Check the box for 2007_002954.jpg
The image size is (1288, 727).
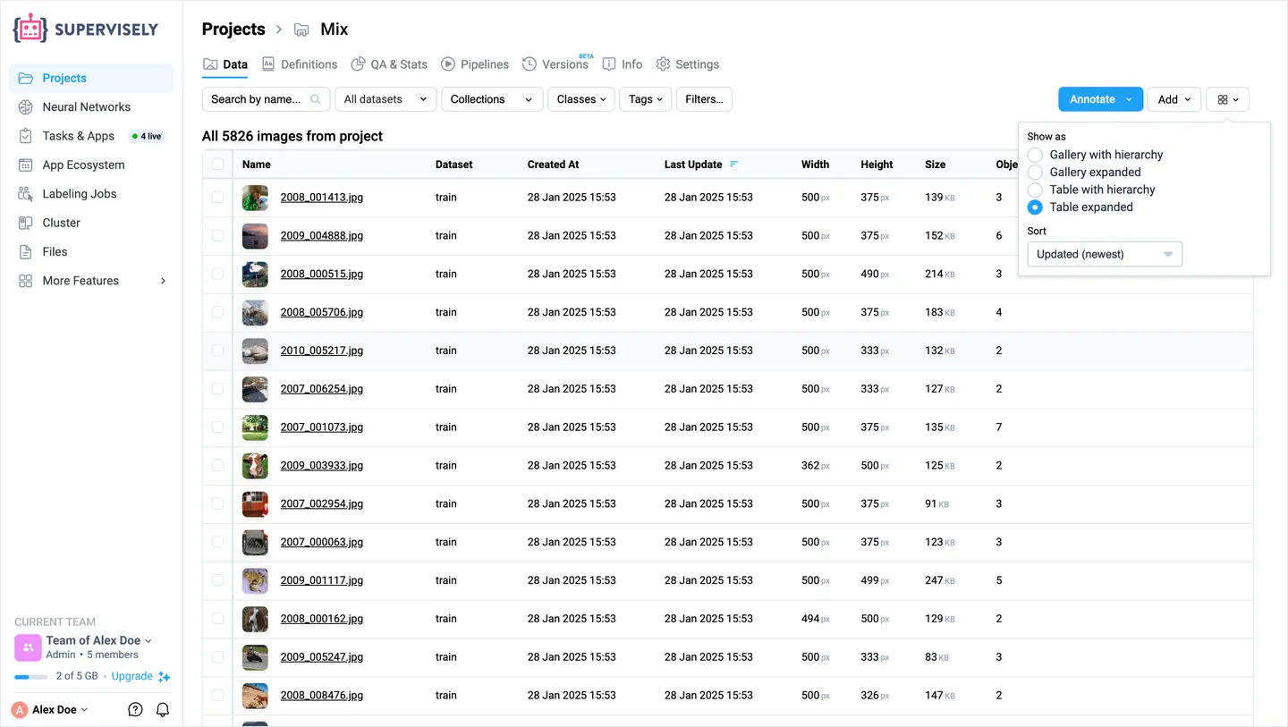tap(217, 504)
